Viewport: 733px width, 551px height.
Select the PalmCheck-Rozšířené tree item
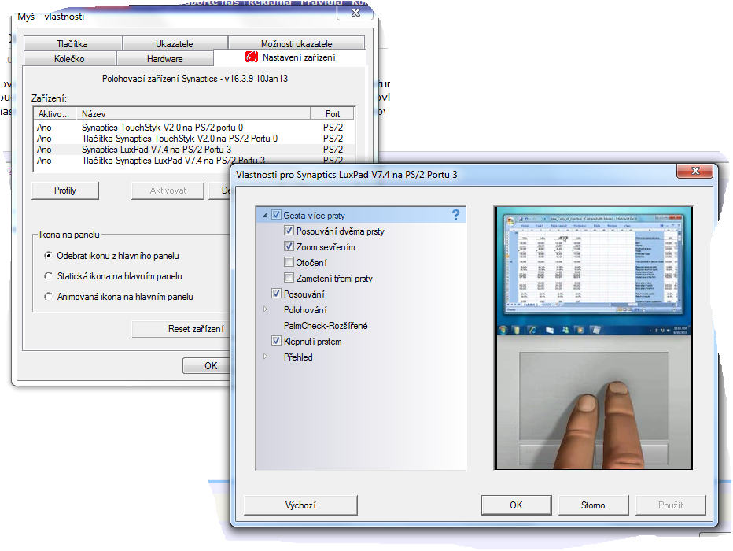coord(326,326)
